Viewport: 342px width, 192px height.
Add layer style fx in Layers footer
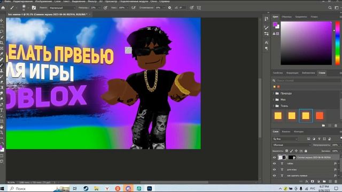coord(307,181)
